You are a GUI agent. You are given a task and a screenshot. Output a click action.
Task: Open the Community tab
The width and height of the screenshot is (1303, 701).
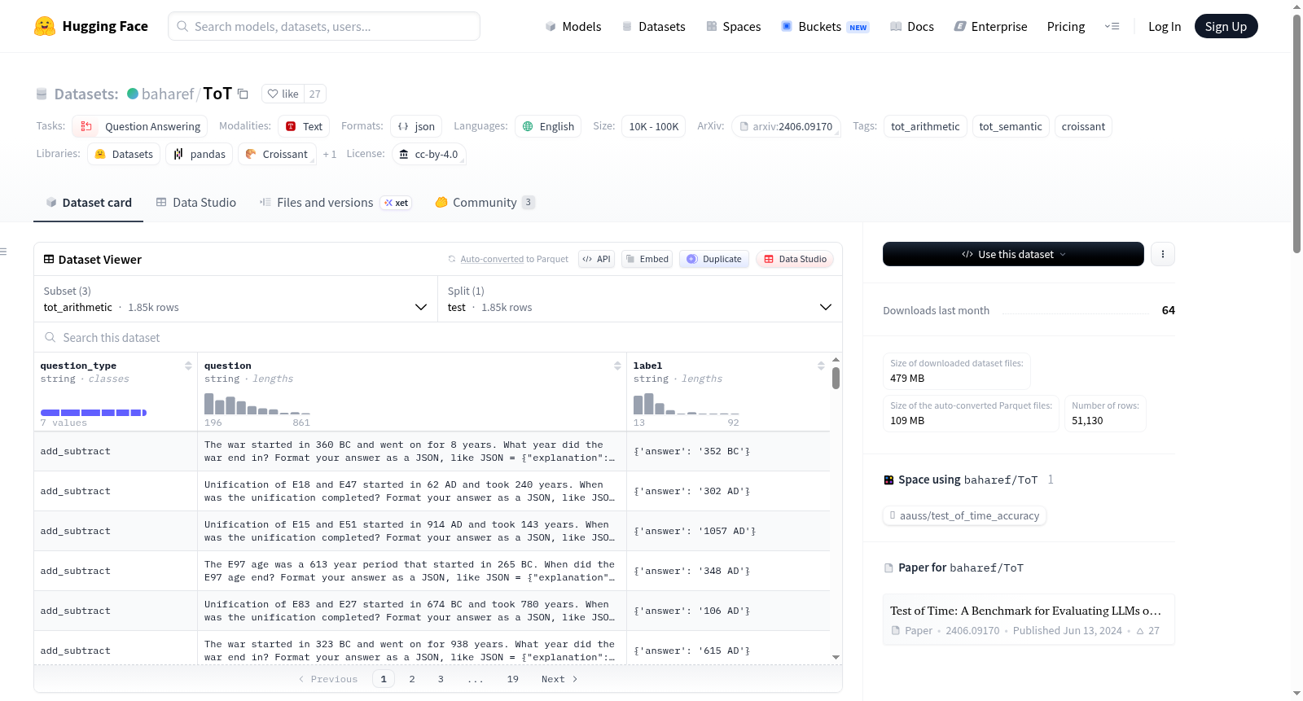pyautogui.click(x=485, y=202)
